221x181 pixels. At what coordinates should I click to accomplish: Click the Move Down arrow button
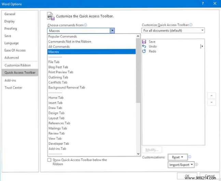(x=211, y=102)
